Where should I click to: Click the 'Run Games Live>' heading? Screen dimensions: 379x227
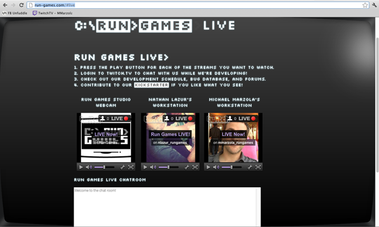pyautogui.click(x=121, y=57)
